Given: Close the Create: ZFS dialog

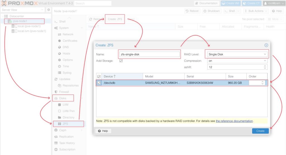Looking at the screenshot, I should (x=266, y=45).
